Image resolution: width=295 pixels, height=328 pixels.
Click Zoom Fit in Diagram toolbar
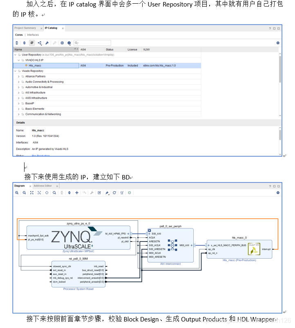tap(32, 193)
